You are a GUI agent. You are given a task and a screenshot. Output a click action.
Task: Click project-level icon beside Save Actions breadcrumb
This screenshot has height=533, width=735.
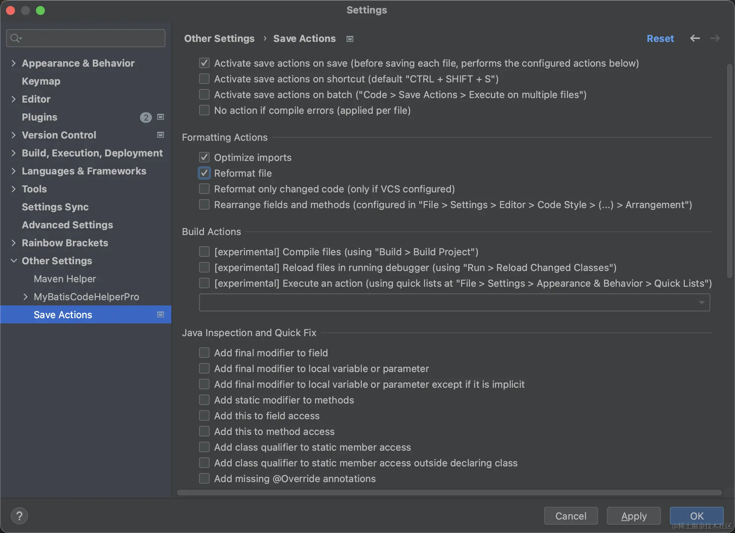[350, 39]
